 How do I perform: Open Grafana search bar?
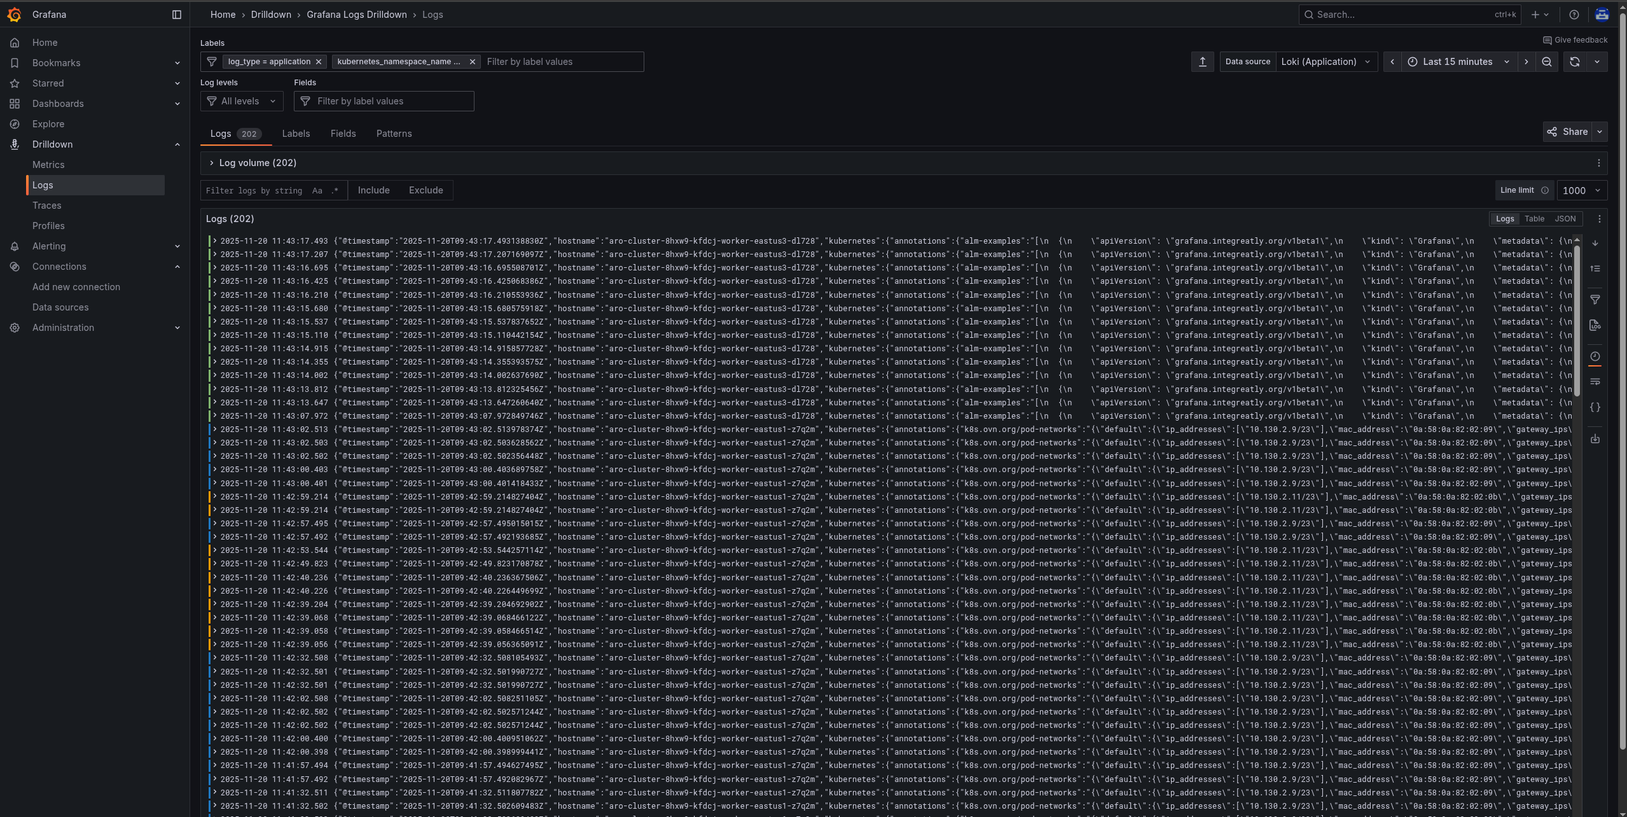[x=1409, y=14]
